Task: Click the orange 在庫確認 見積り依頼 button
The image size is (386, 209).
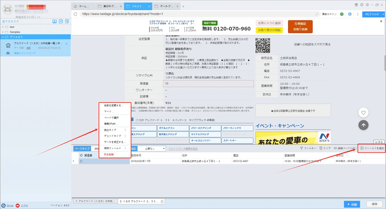Action: coord(300,27)
